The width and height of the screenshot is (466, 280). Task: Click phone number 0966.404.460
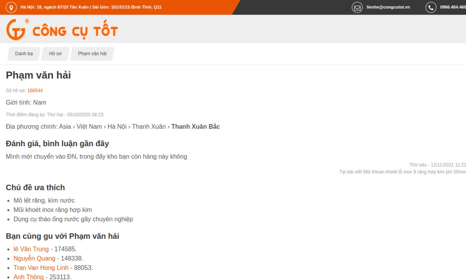tap(453, 7)
